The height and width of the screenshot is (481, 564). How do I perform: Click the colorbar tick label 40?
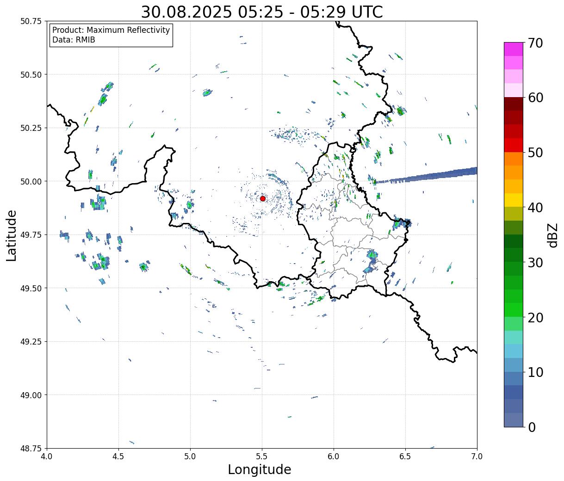[535, 208]
